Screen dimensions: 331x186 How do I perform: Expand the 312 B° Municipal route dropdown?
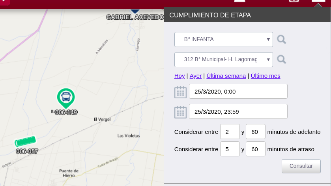coord(223,60)
